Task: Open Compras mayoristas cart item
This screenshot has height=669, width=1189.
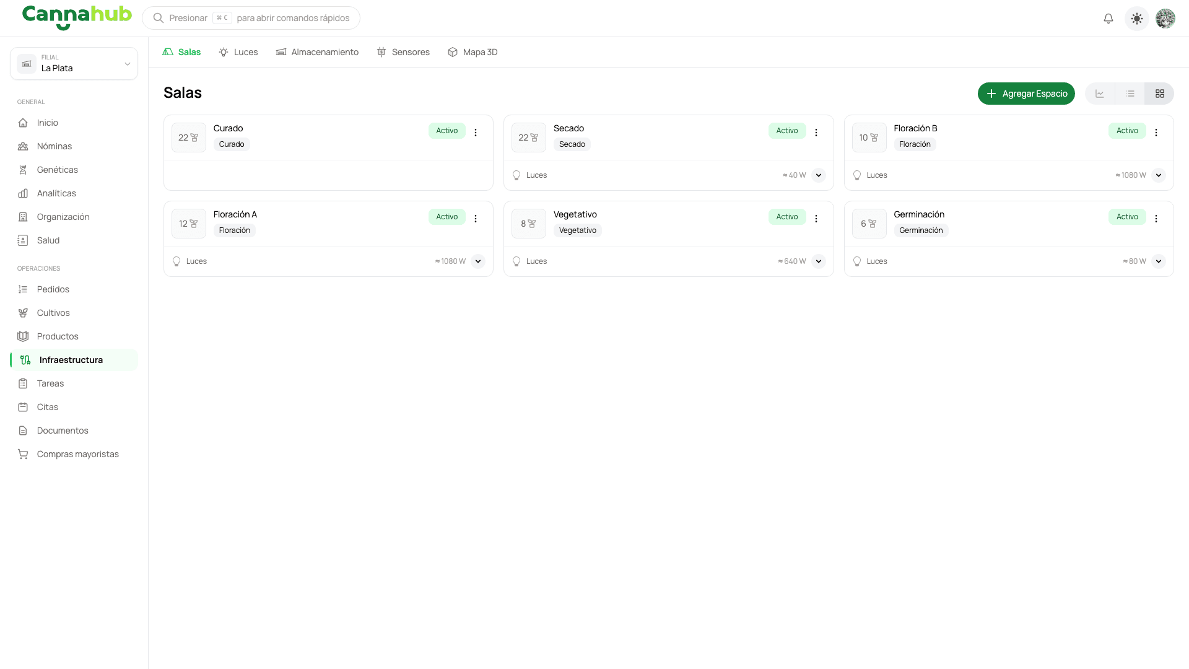Action: (74, 454)
